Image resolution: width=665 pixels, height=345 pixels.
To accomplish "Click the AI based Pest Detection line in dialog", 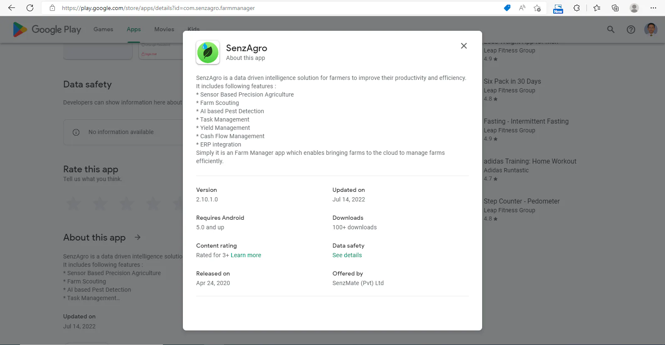I will 230,111.
